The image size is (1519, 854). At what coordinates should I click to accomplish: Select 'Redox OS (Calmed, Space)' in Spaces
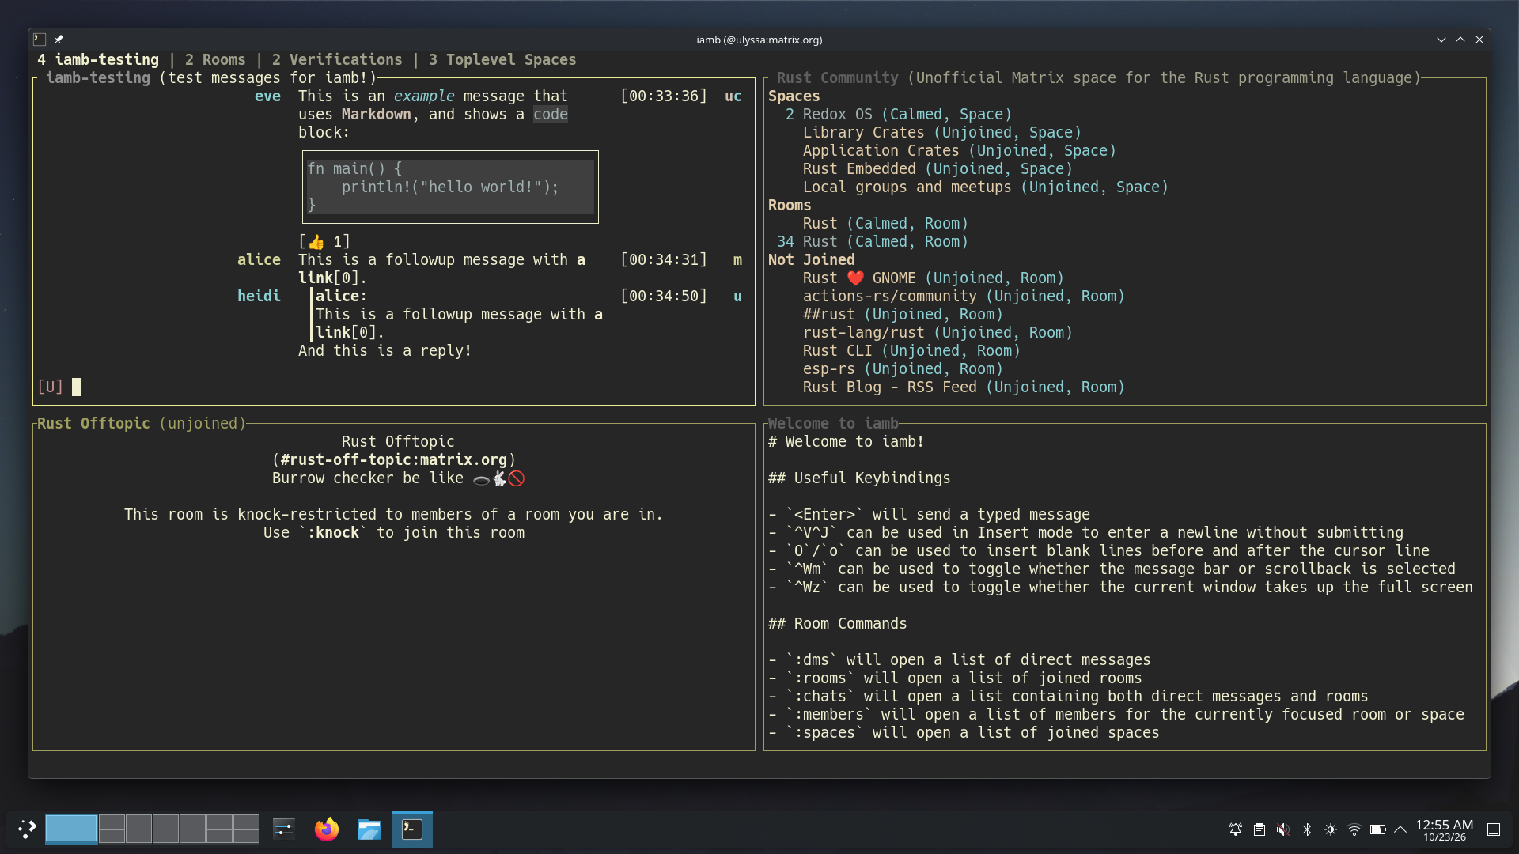click(x=898, y=115)
